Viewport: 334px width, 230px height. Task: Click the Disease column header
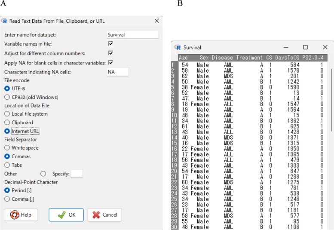point(222,58)
